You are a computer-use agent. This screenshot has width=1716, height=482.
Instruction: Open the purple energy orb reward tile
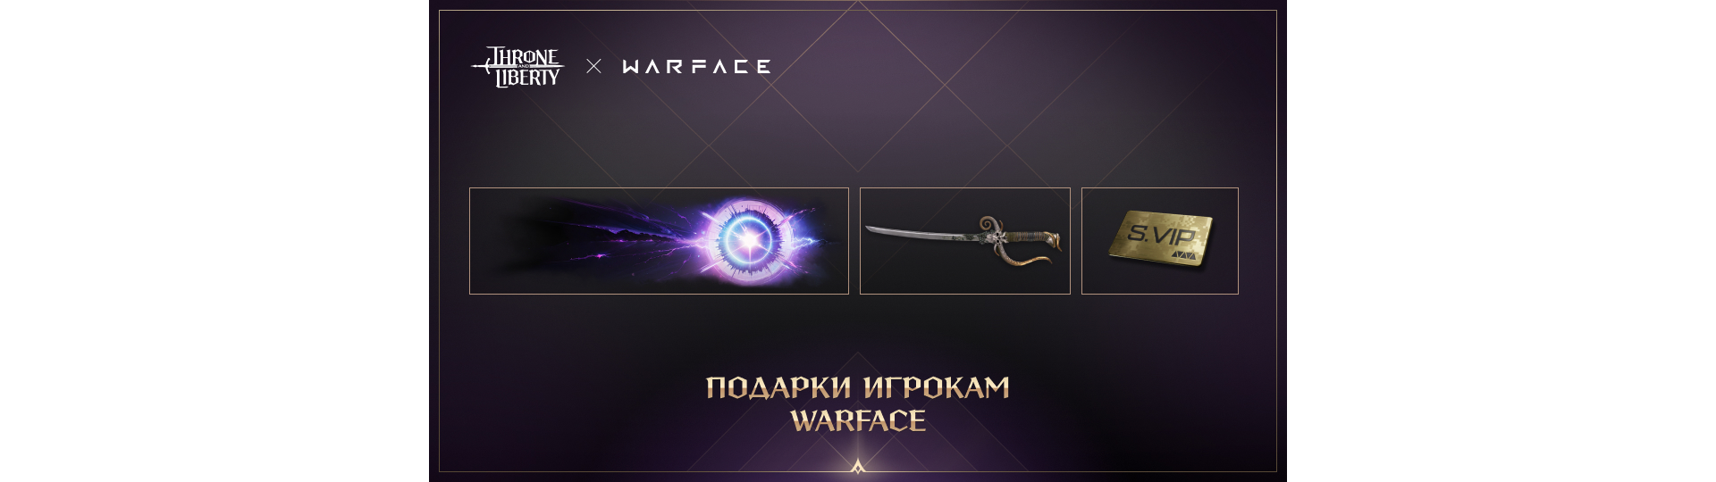tap(659, 241)
